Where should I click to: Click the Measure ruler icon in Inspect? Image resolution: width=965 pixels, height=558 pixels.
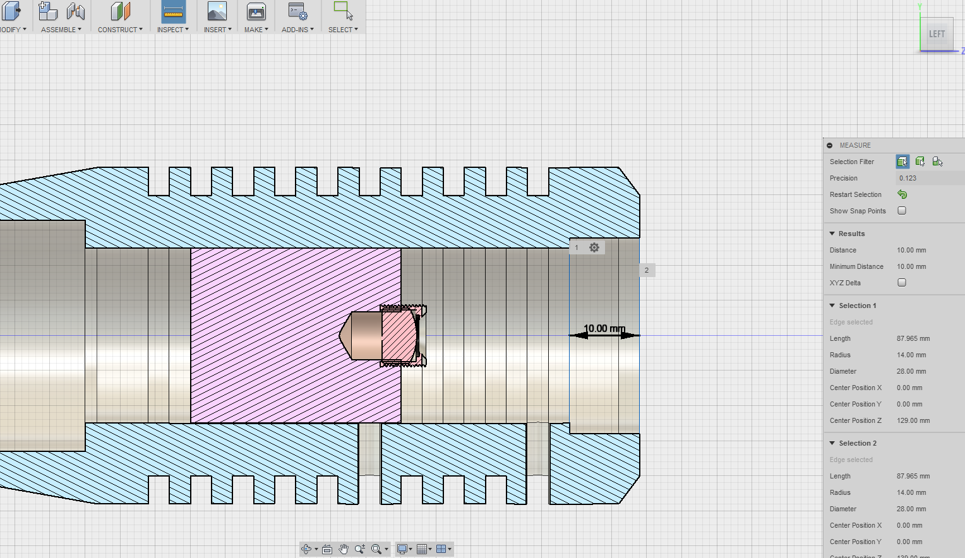tap(173, 12)
